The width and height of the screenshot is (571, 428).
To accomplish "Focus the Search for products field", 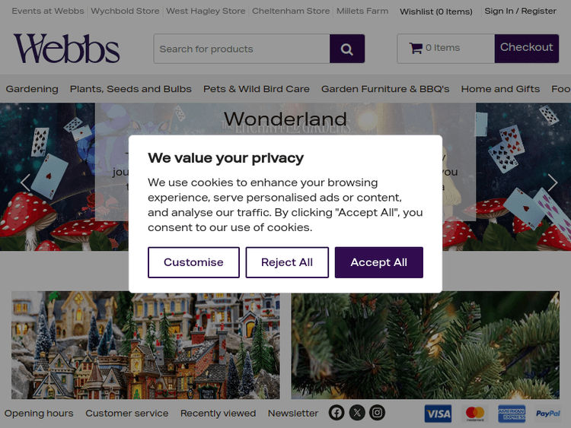I will pyautogui.click(x=241, y=49).
